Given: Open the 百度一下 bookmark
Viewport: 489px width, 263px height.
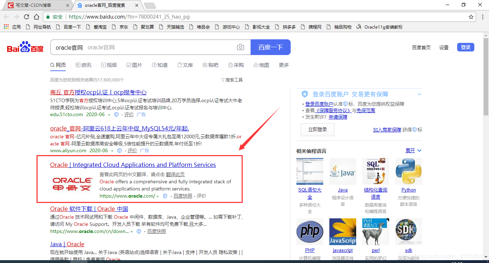Looking at the screenshot, I should (x=69, y=27).
